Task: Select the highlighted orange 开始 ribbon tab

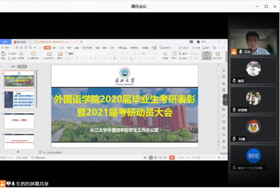Action: point(47,48)
